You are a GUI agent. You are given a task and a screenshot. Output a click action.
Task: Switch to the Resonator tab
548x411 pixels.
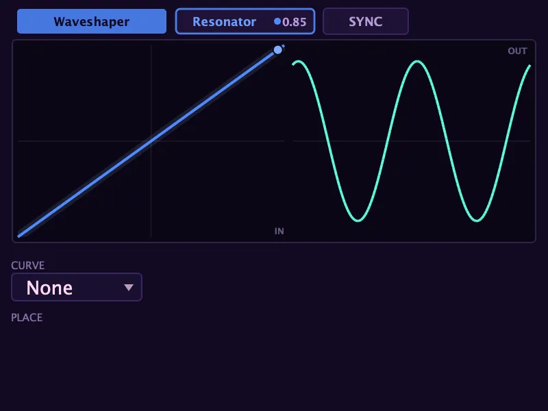click(245, 21)
